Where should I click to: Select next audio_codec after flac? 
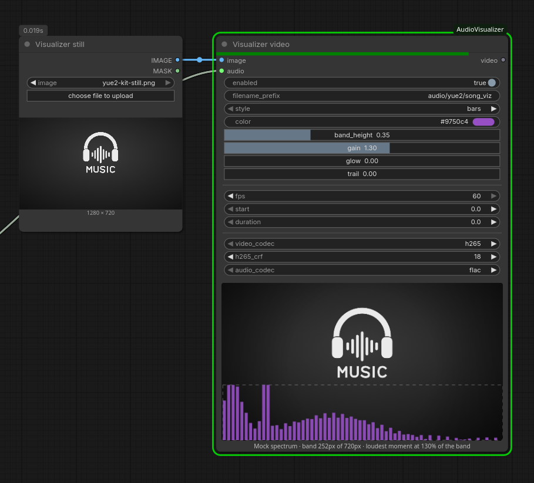pos(493,270)
